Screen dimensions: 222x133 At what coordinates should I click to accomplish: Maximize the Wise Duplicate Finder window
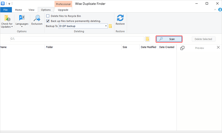(x=207, y=3)
